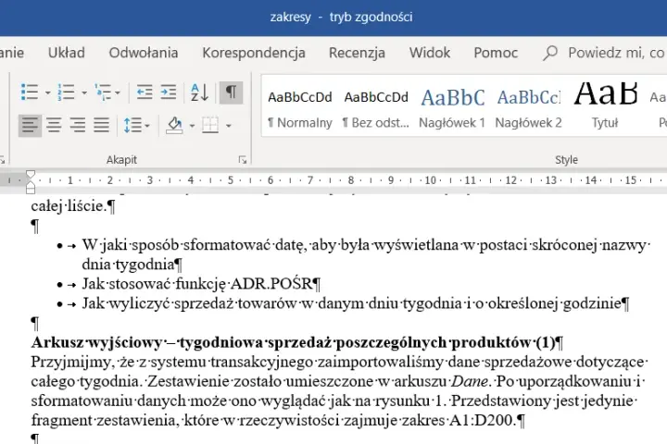The width and height of the screenshot is (667, 444).
Task: Click the 'zakres' document title in title bar
Action: pos(291,17)
